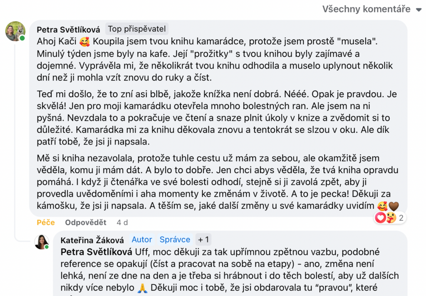Click Odpovědět under Petra's comment
The image size is (426, 296).
[x=86, y=223]
